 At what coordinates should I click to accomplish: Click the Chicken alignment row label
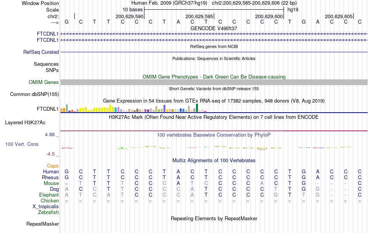coord(50,200)
